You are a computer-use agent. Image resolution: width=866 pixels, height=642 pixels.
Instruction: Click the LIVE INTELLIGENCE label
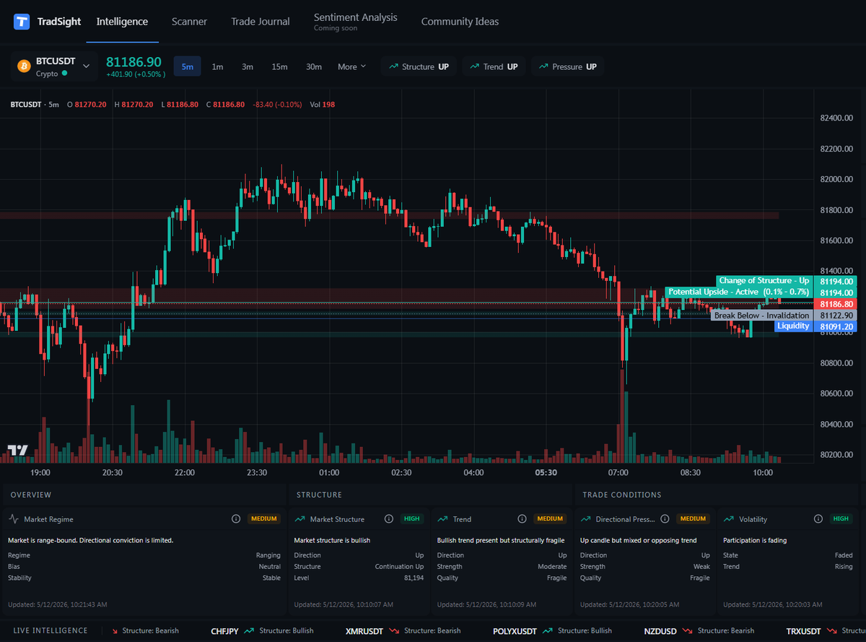[51, 630]
